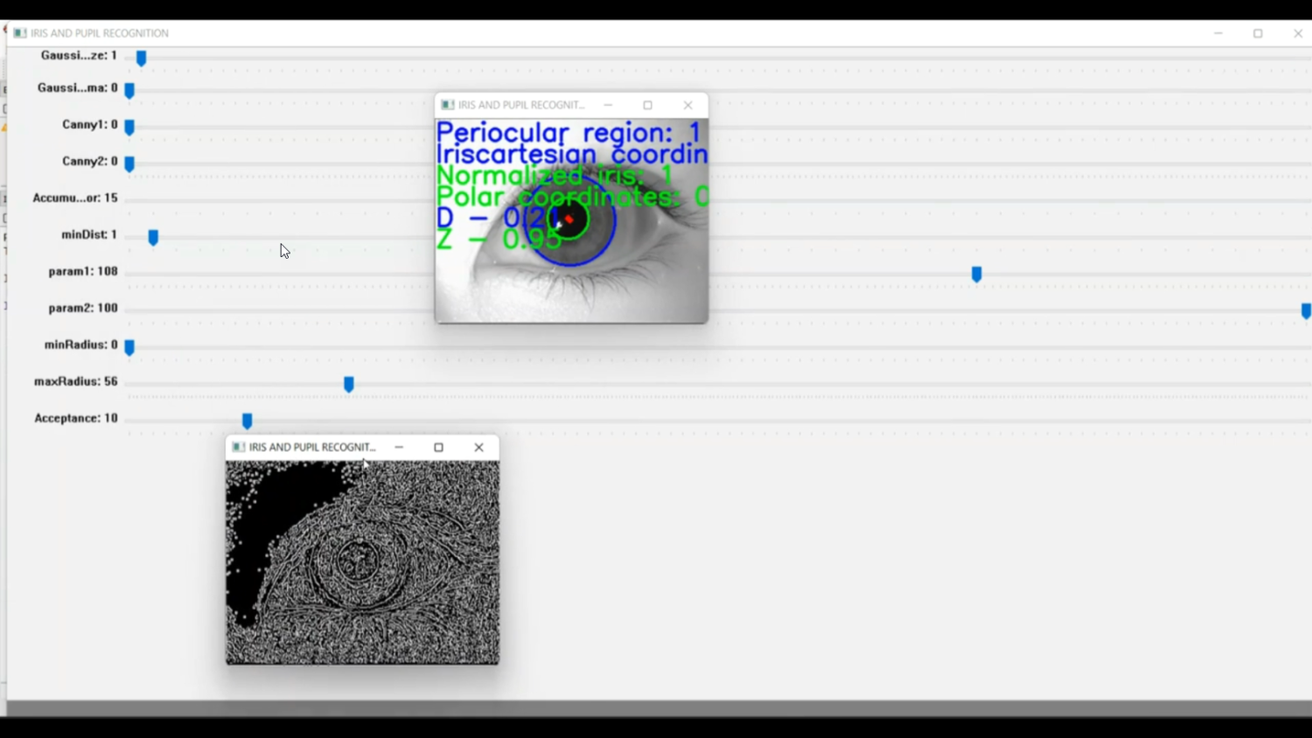Maximize the main trackbar window
Viewport: 1312px width, 738px height.
(x=1258, y=33)
